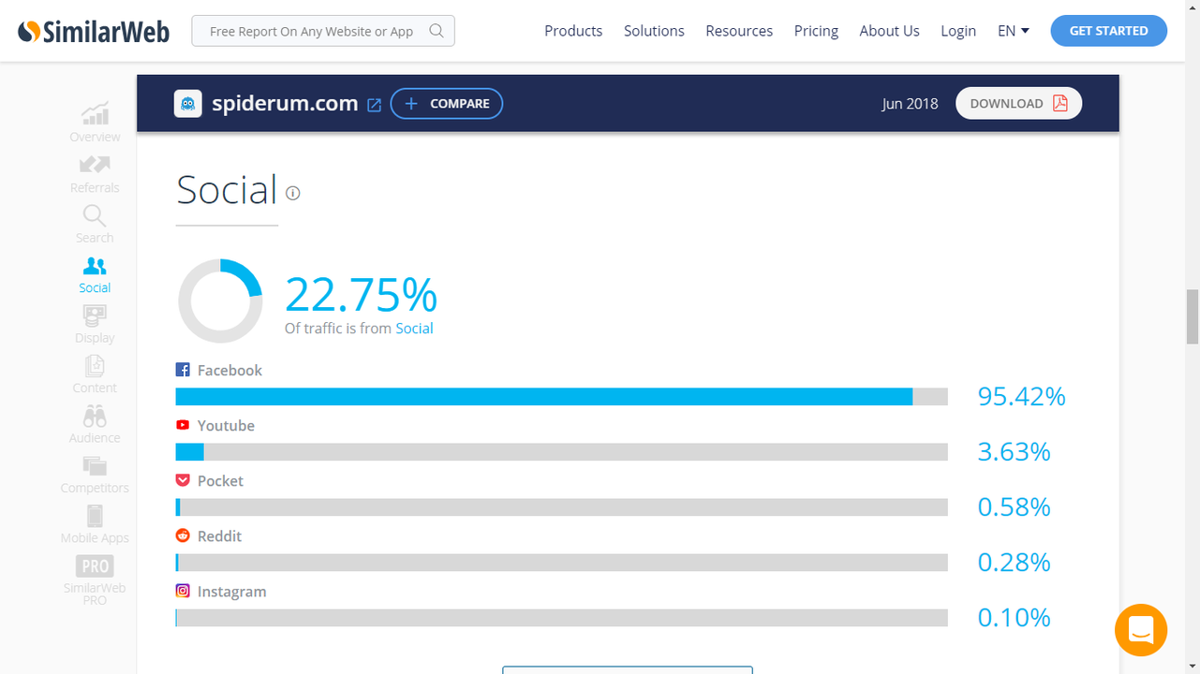
Task: Click the 22.75% social traffic figure
Action: [x=361, y=295]
